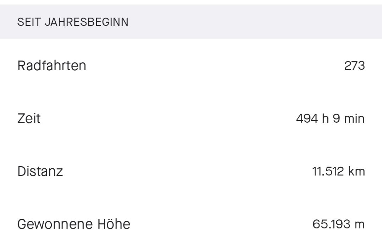Screen dimensions: 382x240
Task: Select the Zeit label
Action: tap(29, 118)
